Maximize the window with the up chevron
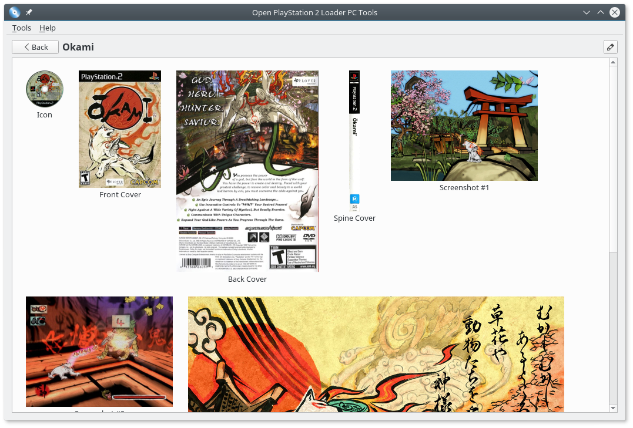 601,12
